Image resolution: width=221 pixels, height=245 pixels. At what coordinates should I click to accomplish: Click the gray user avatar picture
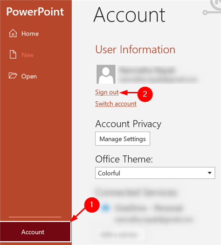click(x=106, y=74)
